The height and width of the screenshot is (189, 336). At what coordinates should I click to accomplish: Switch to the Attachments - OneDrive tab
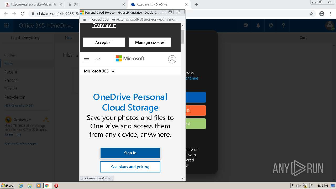159,4
